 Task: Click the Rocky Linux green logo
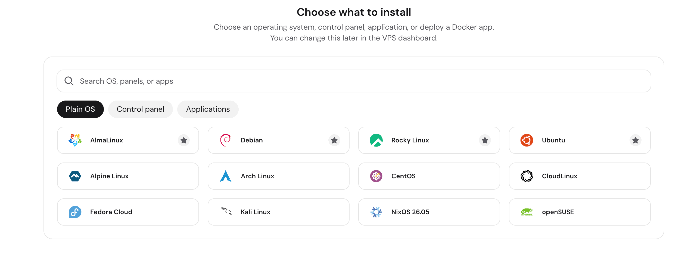point(376,140)
